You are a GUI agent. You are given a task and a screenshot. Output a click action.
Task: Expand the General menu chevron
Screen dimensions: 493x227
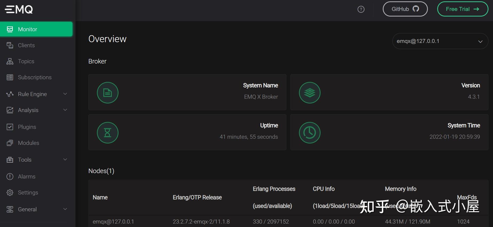[65, 209]
